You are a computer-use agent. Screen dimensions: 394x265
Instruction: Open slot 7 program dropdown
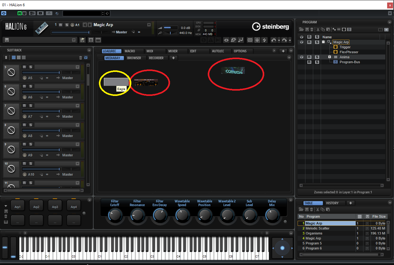point(77,106)
